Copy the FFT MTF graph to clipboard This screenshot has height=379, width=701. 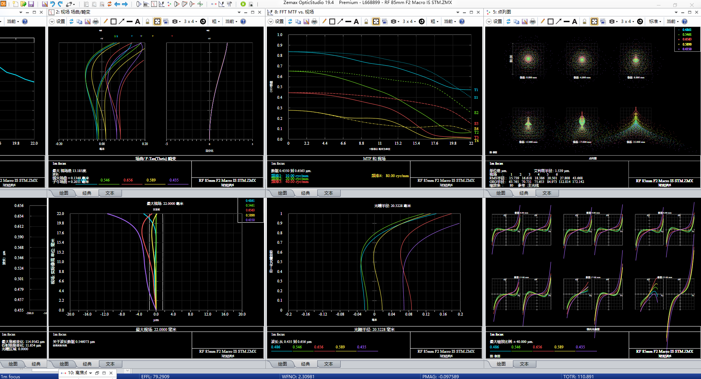(x=298, y=22)
